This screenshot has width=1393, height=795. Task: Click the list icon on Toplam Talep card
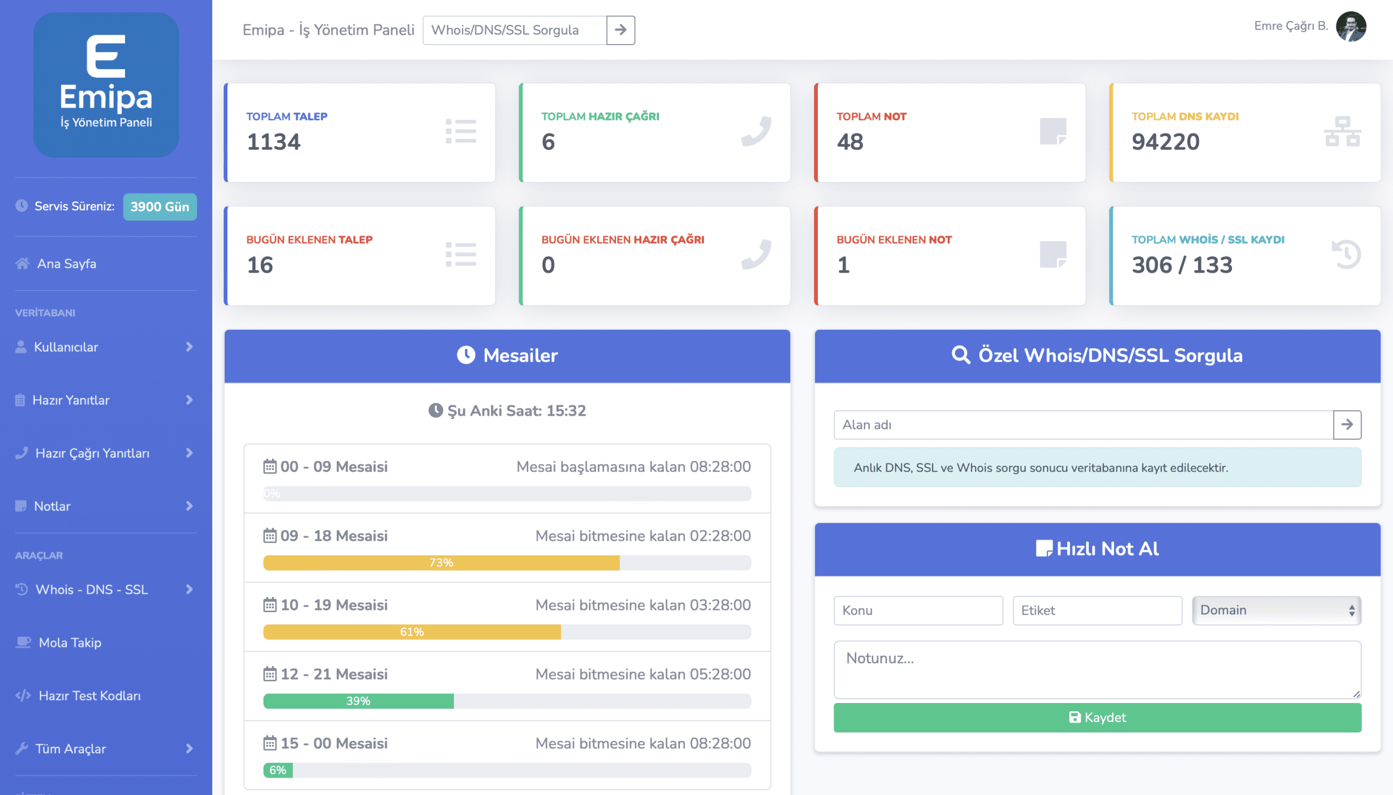point(461,132)
